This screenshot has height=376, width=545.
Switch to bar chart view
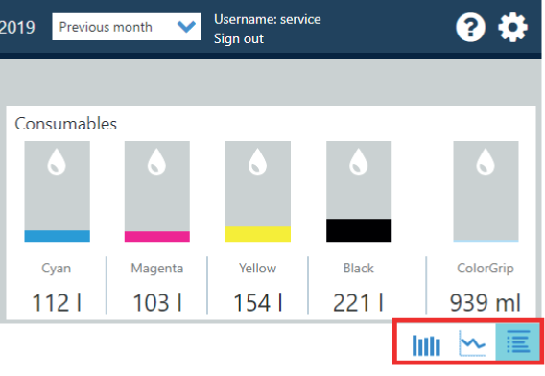426,344
